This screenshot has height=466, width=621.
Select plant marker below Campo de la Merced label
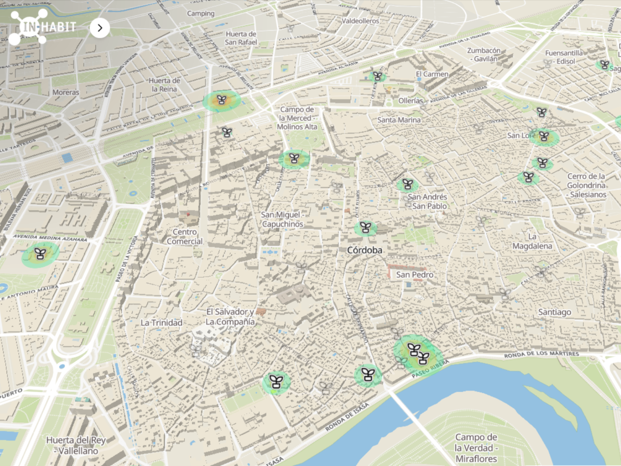click(x=294, y=158)
